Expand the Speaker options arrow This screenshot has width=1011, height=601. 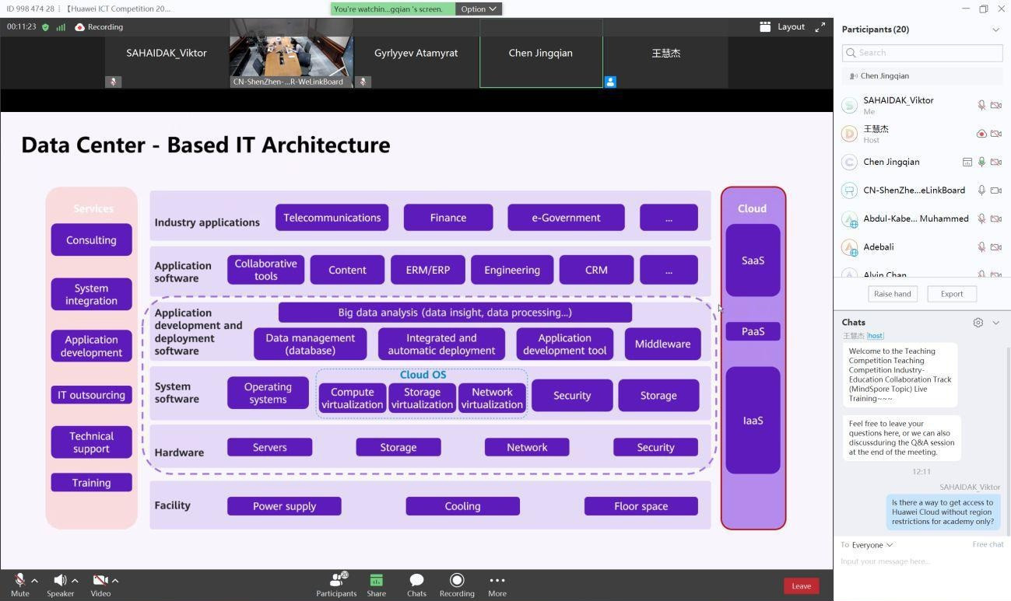[75, 581]
